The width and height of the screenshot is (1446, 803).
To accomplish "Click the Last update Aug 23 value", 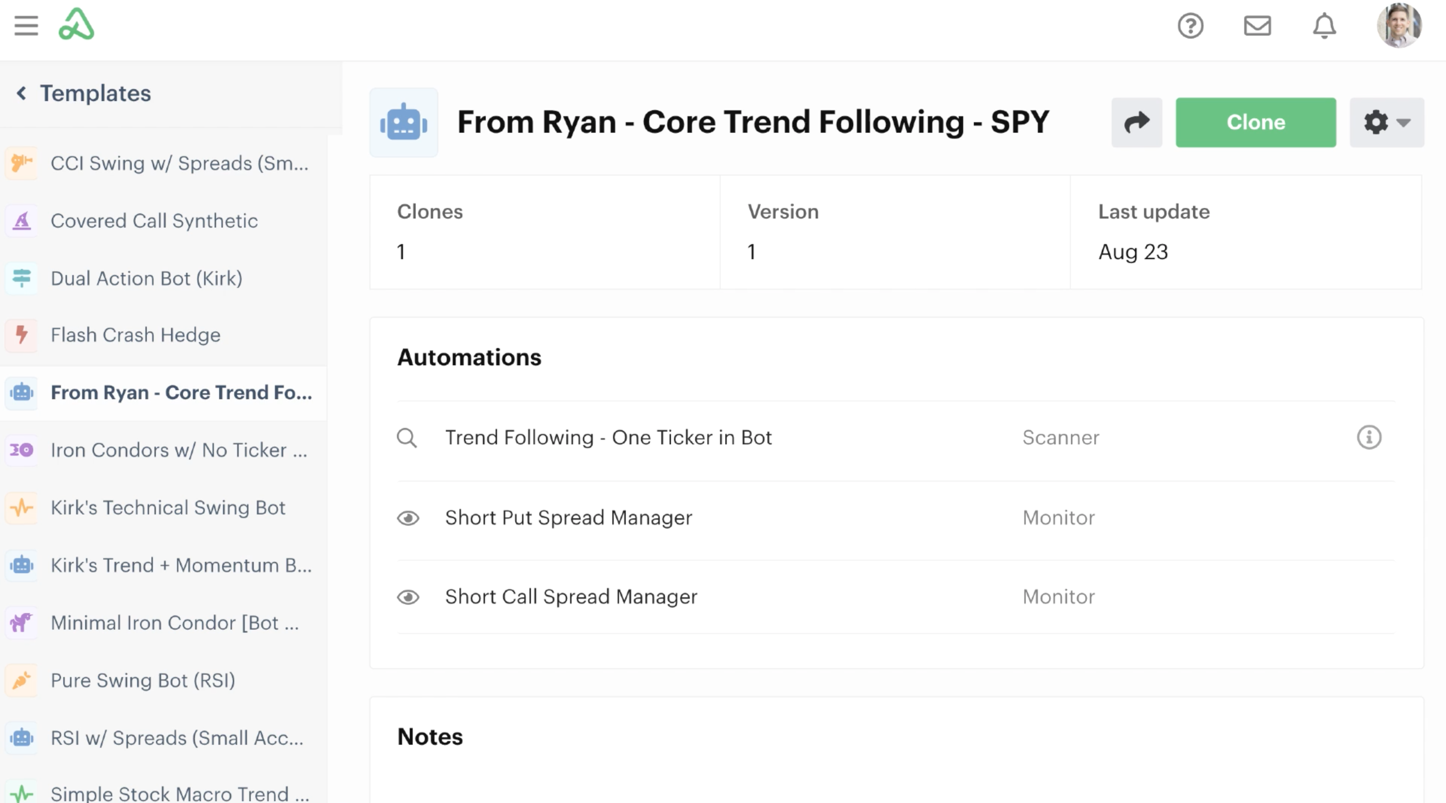I will pyautogui.click(x=1133, y=252).
